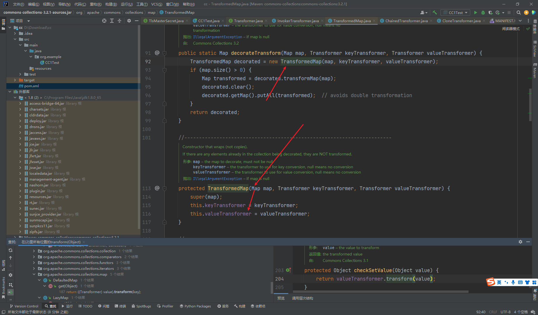The width and height of the screenshot is (538, 315).
Task: Switch to 调用层次结构 call hierarchy tab
Action: pos(302,298)
